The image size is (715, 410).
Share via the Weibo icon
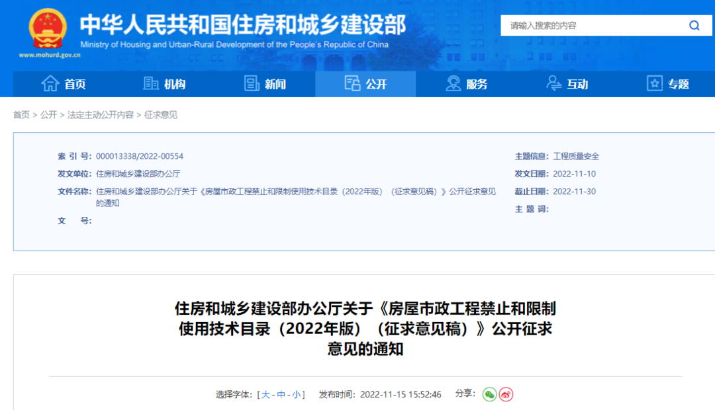(x=506, y=394)
